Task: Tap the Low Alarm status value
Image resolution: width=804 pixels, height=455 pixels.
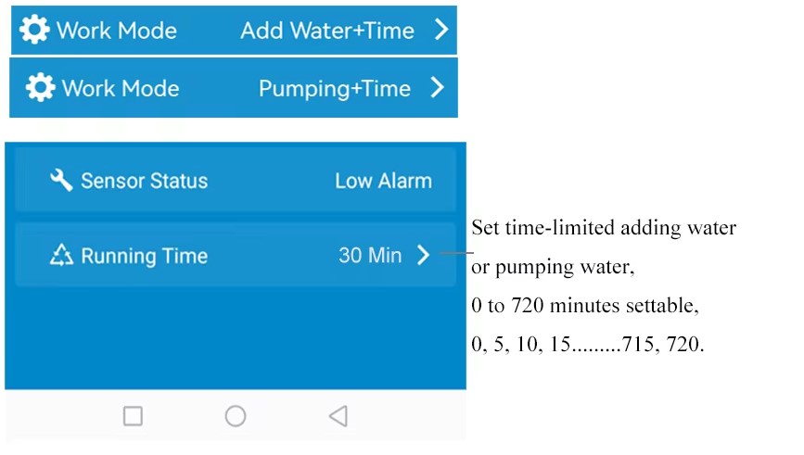Action: pos(383,181)
